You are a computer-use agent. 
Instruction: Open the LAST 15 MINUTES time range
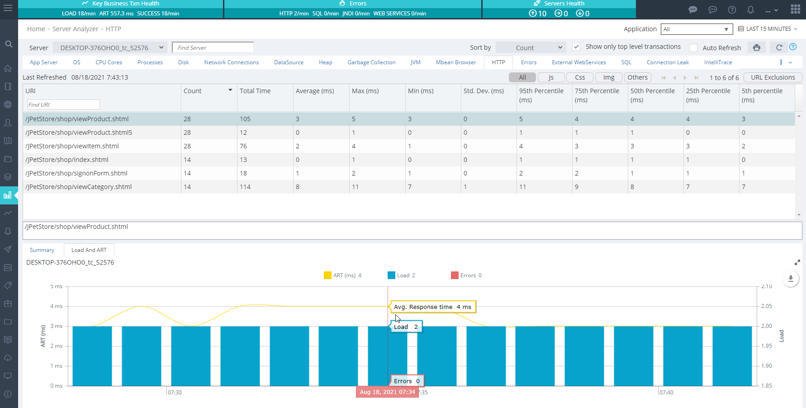tap(768, 29)
